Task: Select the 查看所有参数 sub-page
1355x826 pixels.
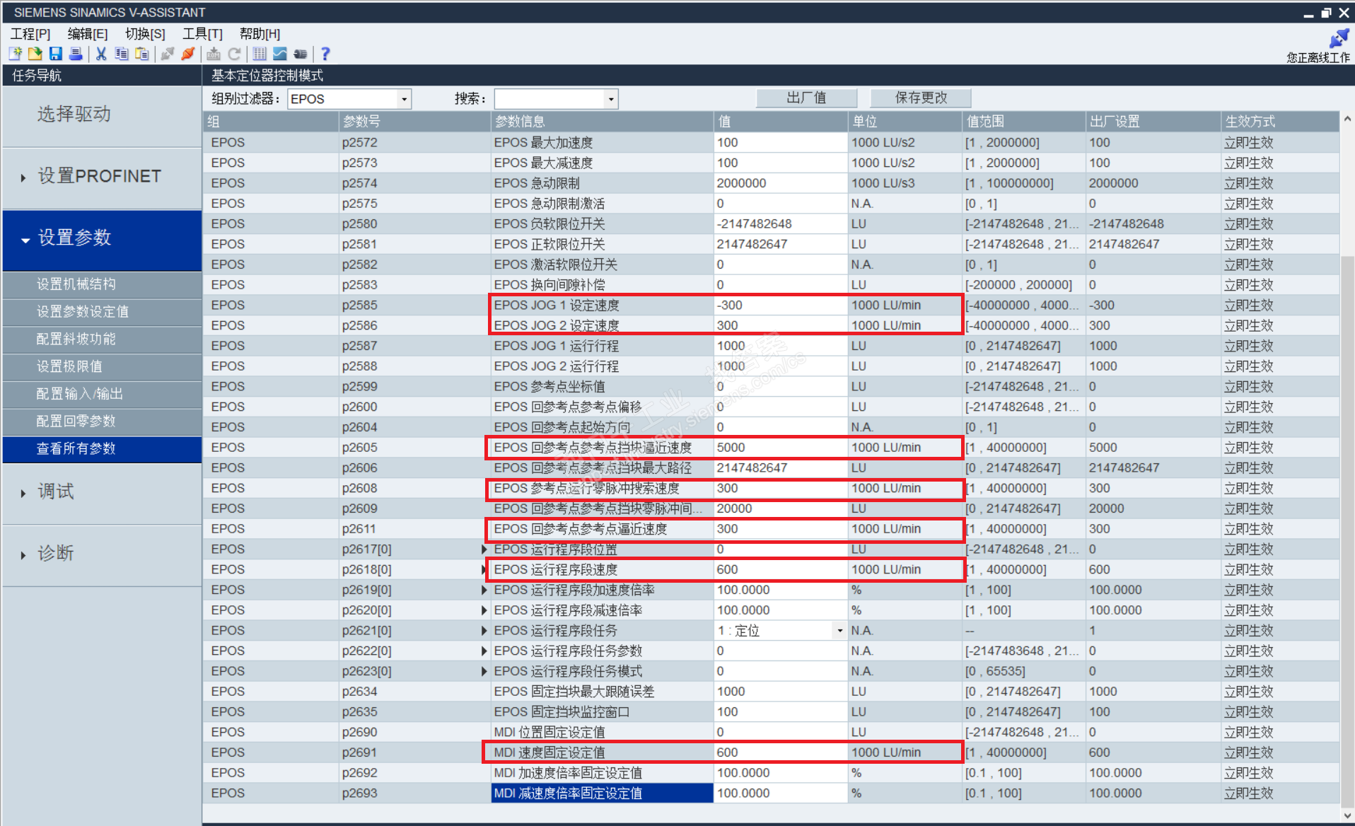Action: click(x=102, y=449)
